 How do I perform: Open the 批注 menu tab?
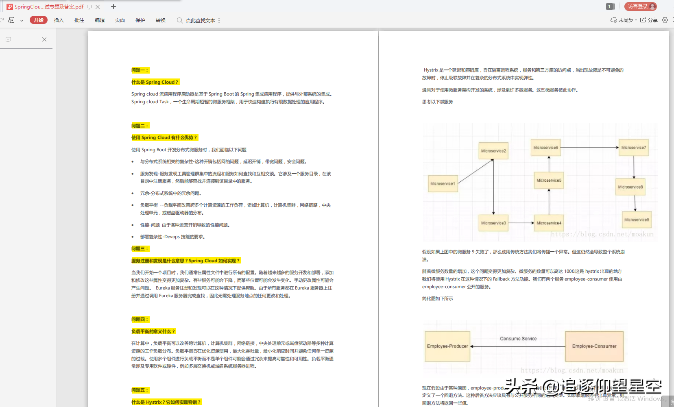coord(79,20)
